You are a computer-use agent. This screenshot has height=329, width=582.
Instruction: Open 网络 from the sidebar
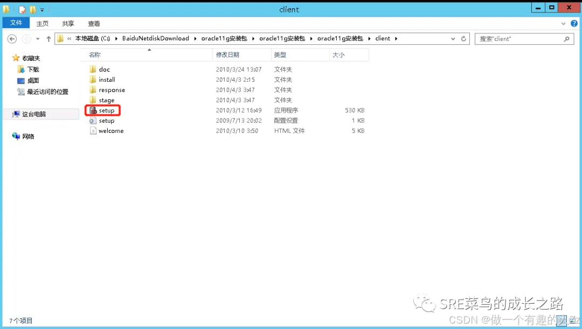[26, 136]
